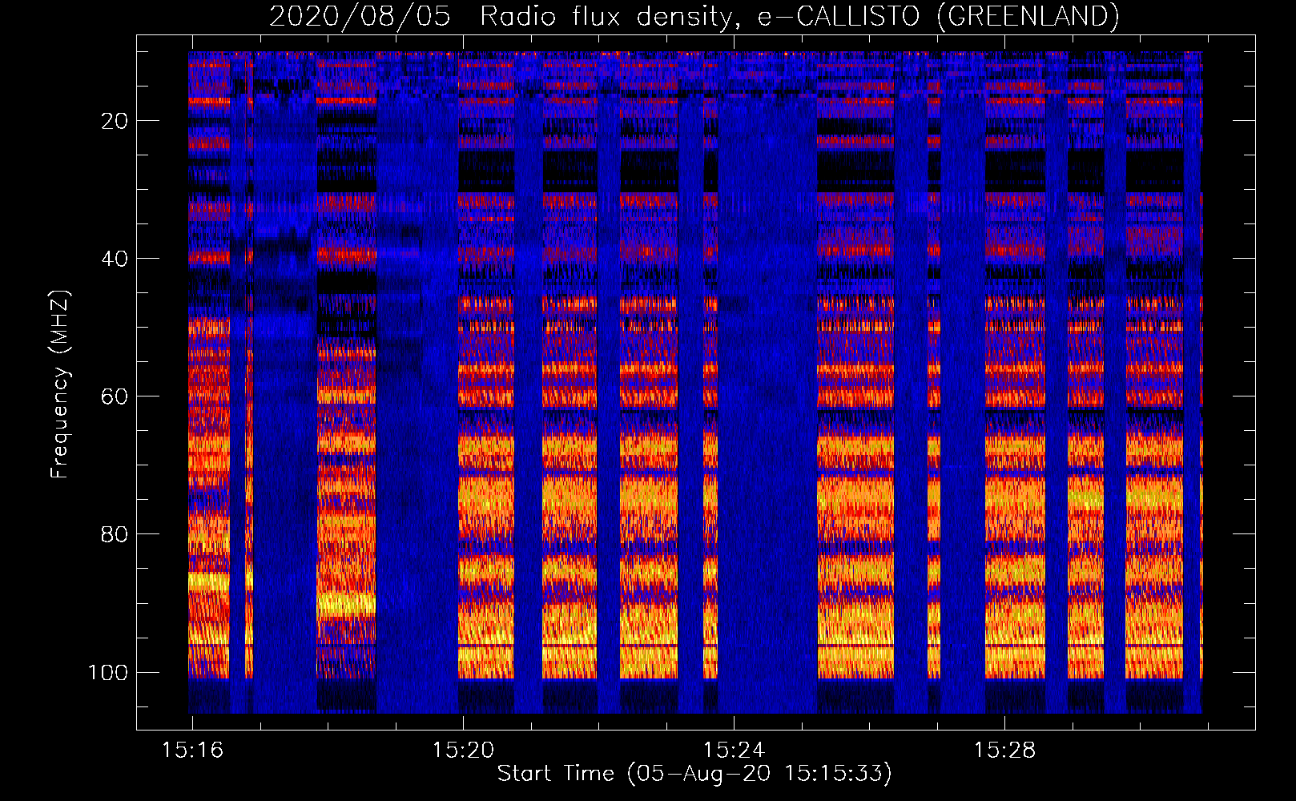Click the 'Frequency (MHZ)' y-axis label

click(x=60, y=384)
